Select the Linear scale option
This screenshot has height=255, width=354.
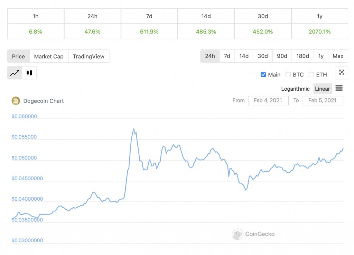(323, 89)
